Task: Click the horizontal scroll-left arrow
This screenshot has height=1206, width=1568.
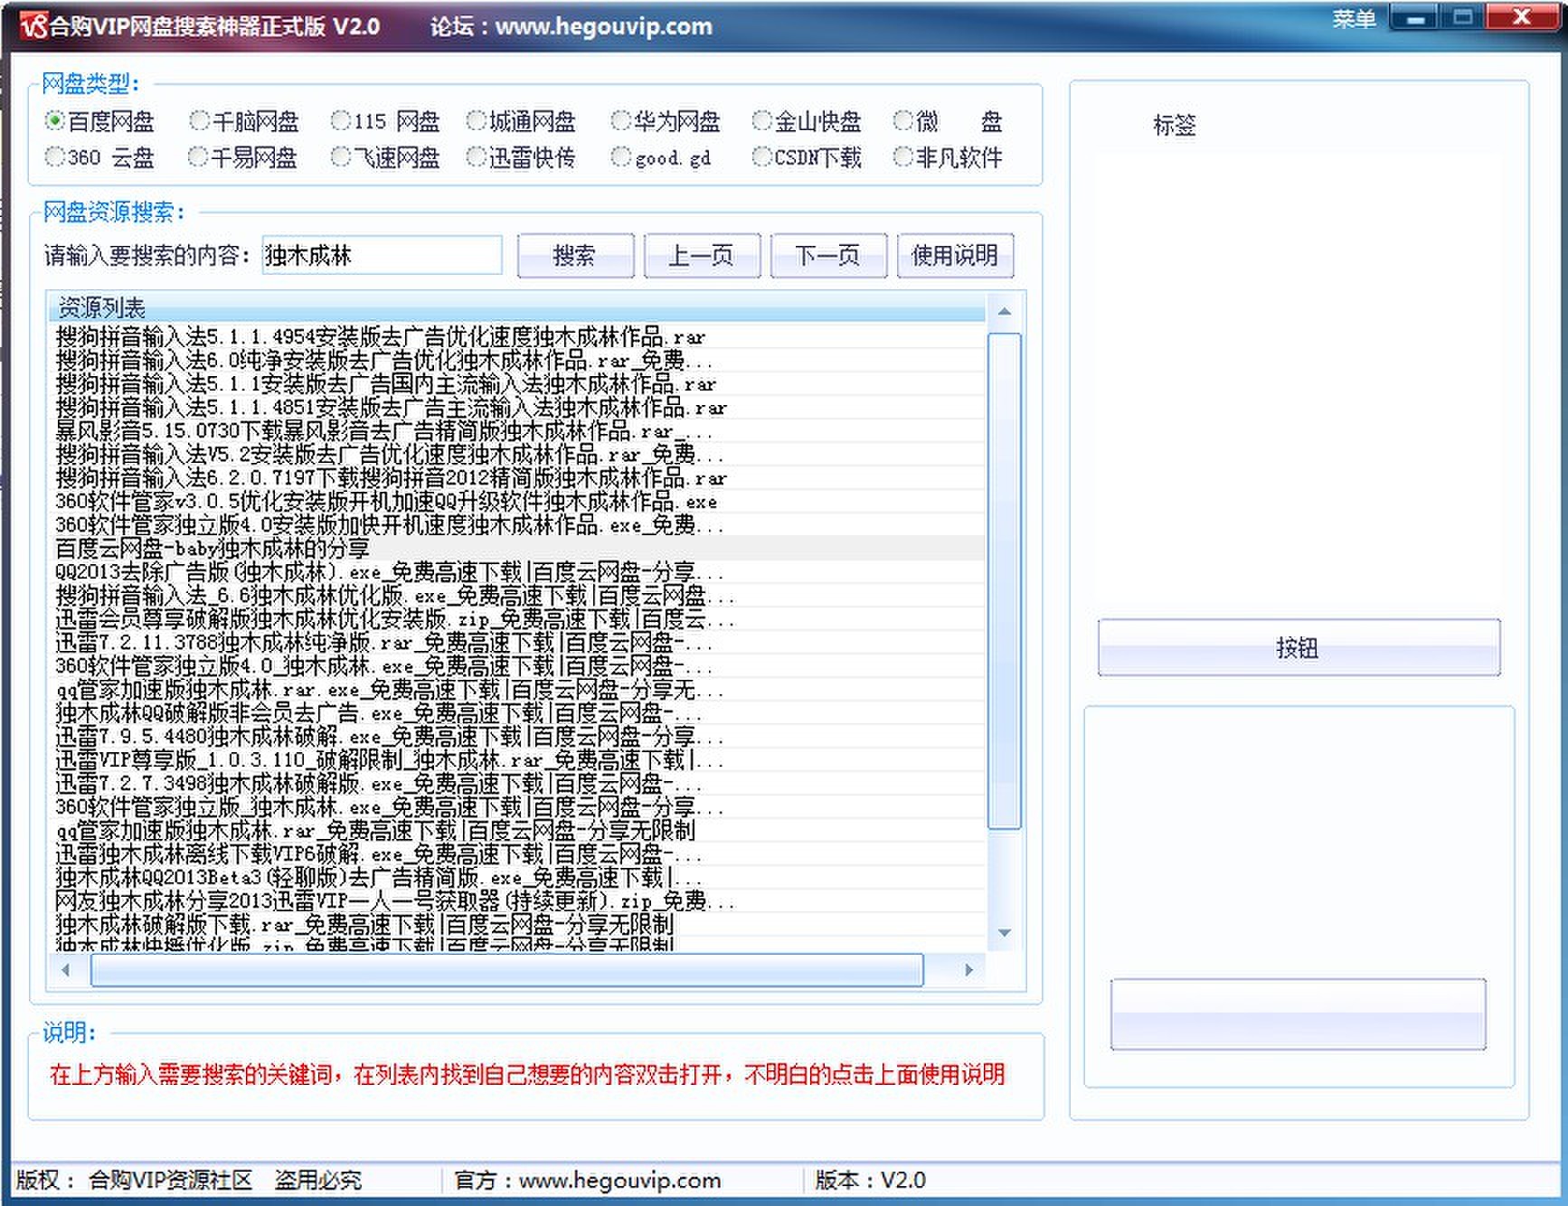Action: pos(65,970)
